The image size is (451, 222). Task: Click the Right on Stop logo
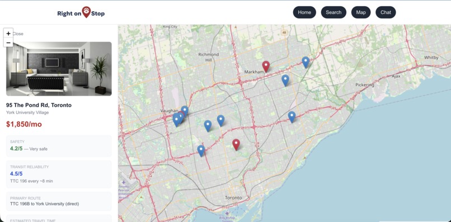tap(81, 13)
